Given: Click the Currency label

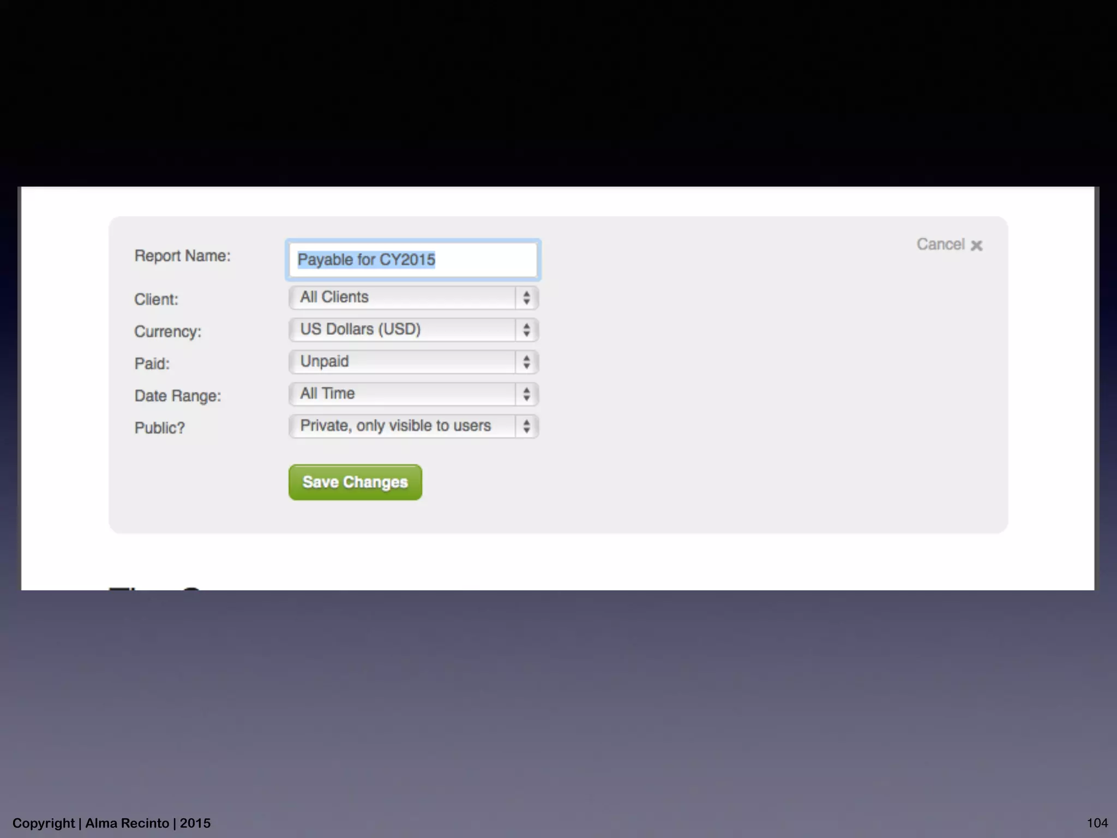Looking at the screenshot, I should (167, 332).
